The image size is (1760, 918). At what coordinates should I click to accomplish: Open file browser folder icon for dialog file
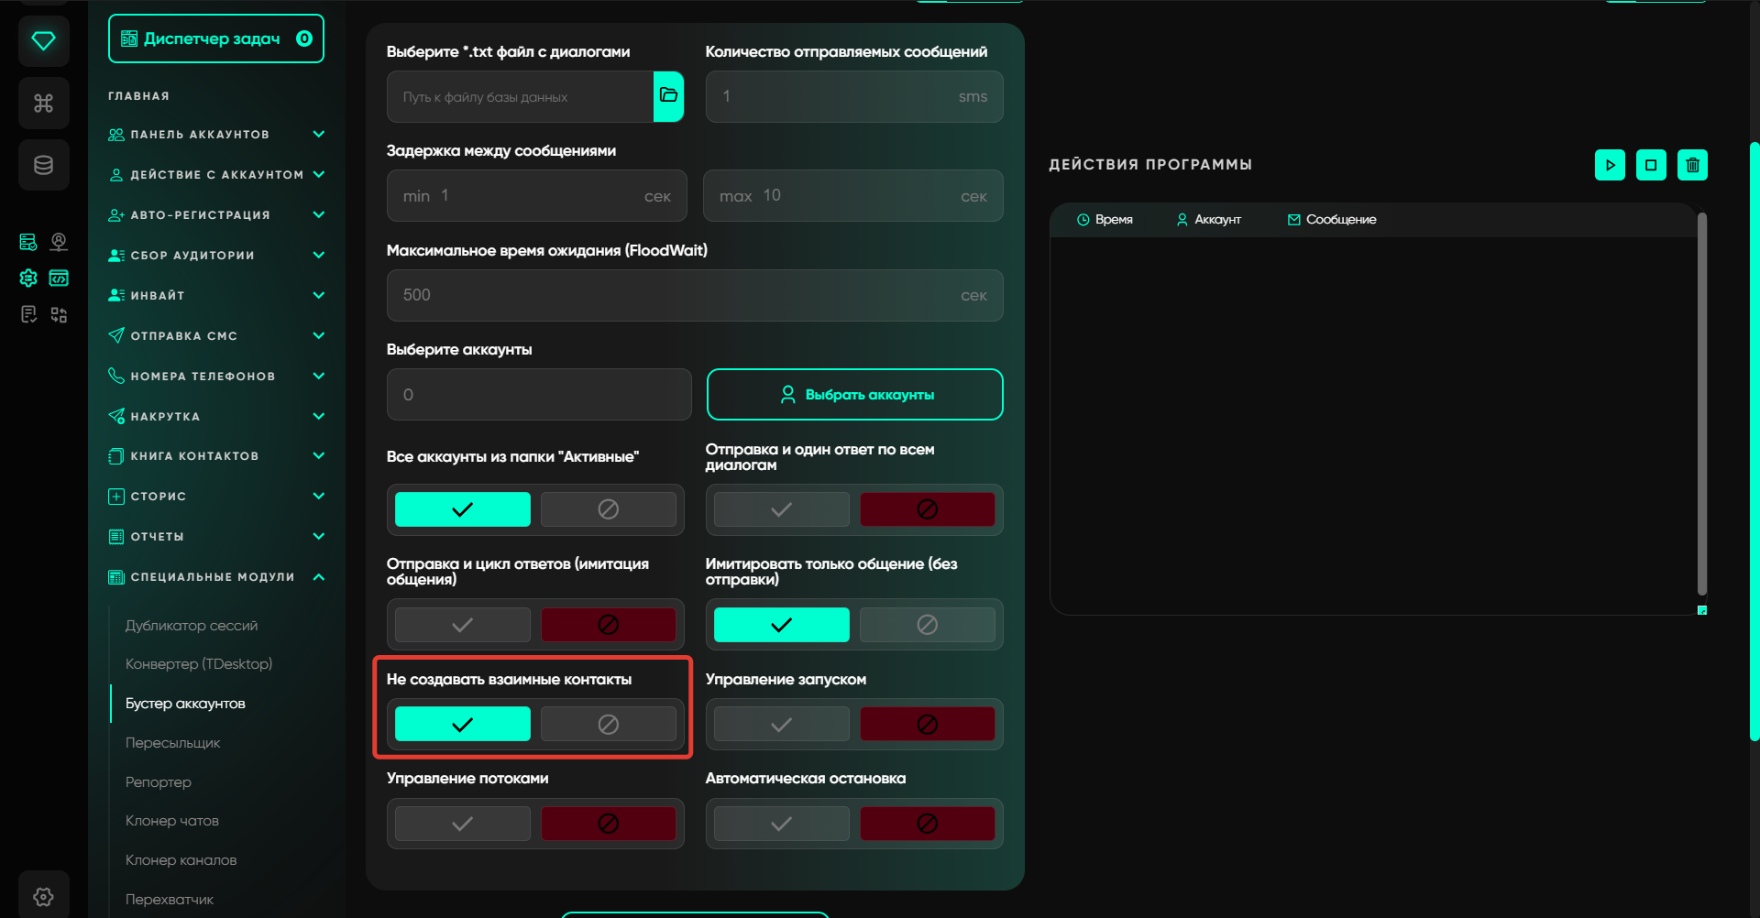tap(668, 96)
